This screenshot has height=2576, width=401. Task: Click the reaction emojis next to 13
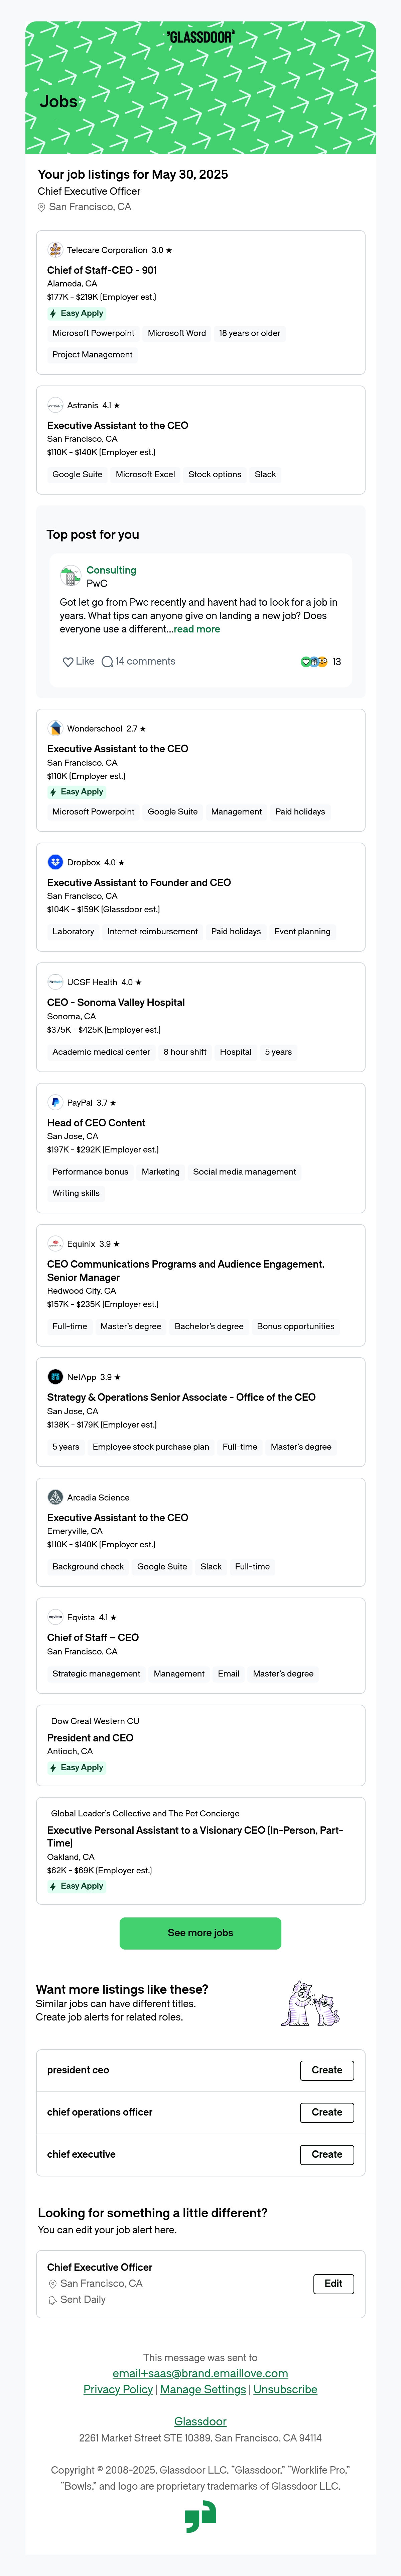(x=314, y=662)
